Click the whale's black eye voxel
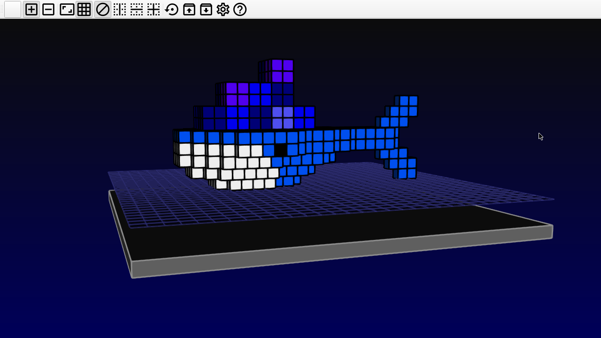This screenshot has width=601, height=338. [280, 150]
